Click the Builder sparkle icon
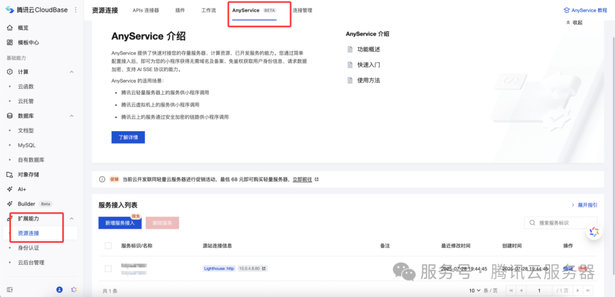Image resolution: width=615 pixels, height=297 pixels. pyautogui.click(x=10, y=204)
